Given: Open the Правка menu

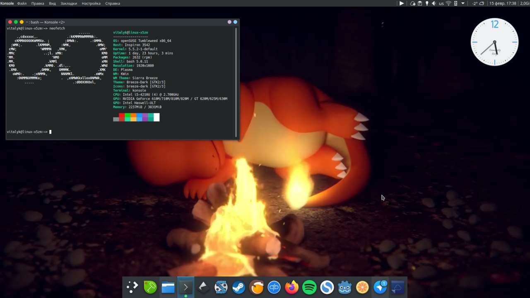Looking at the screenshot, I should [38, 3].
